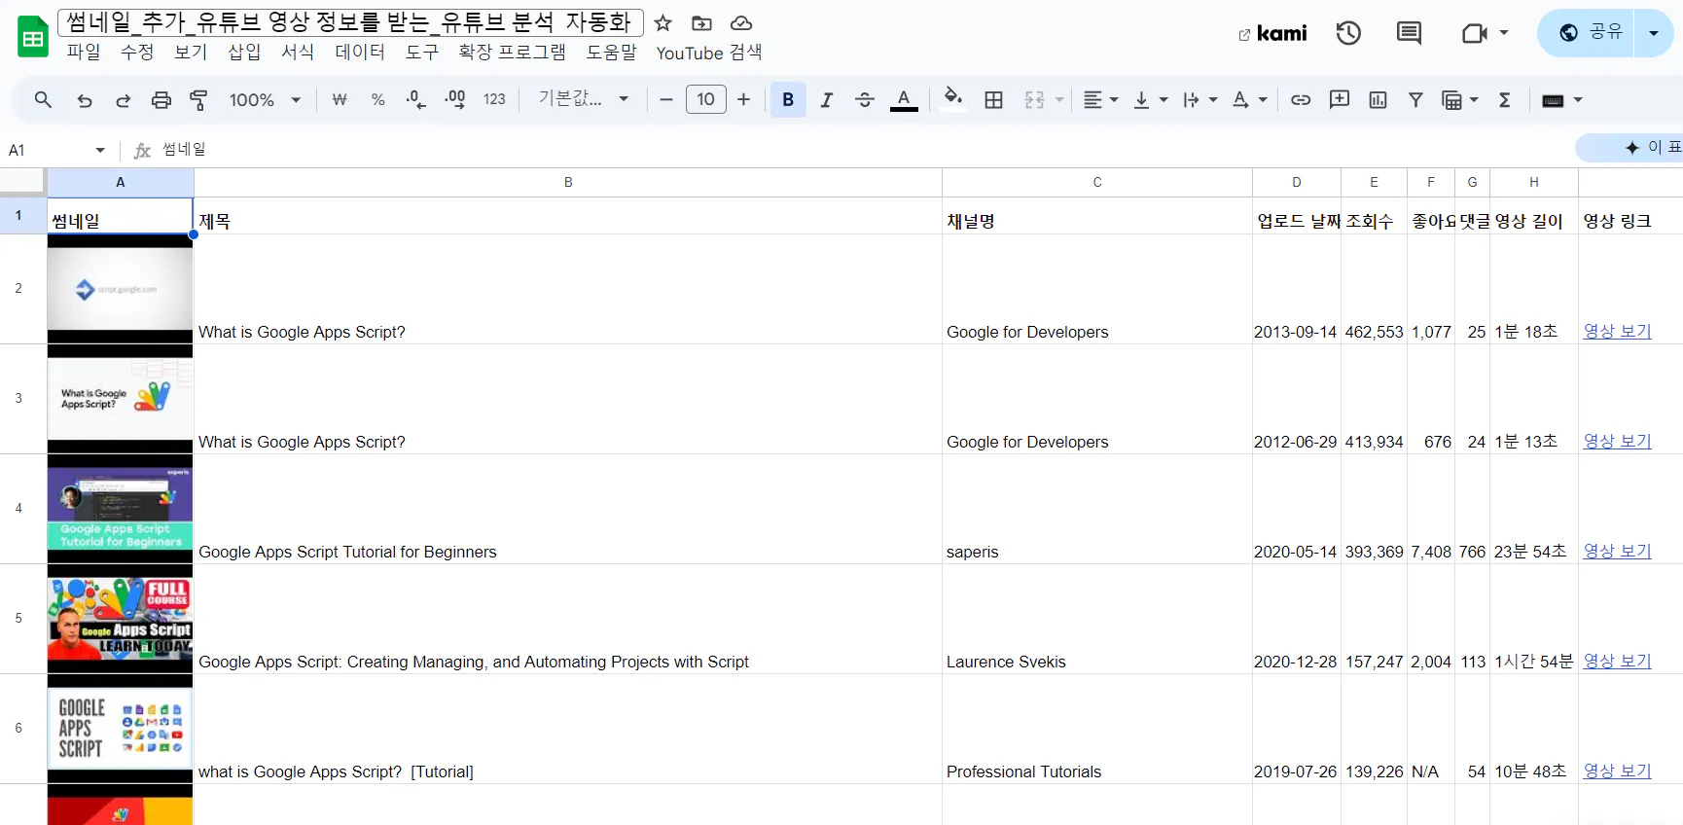Select the Google Apps Script Tutorial thumbnail
Image resolution: width=1683 pixels, height=825 pixels.
click(x=121, y=509)
